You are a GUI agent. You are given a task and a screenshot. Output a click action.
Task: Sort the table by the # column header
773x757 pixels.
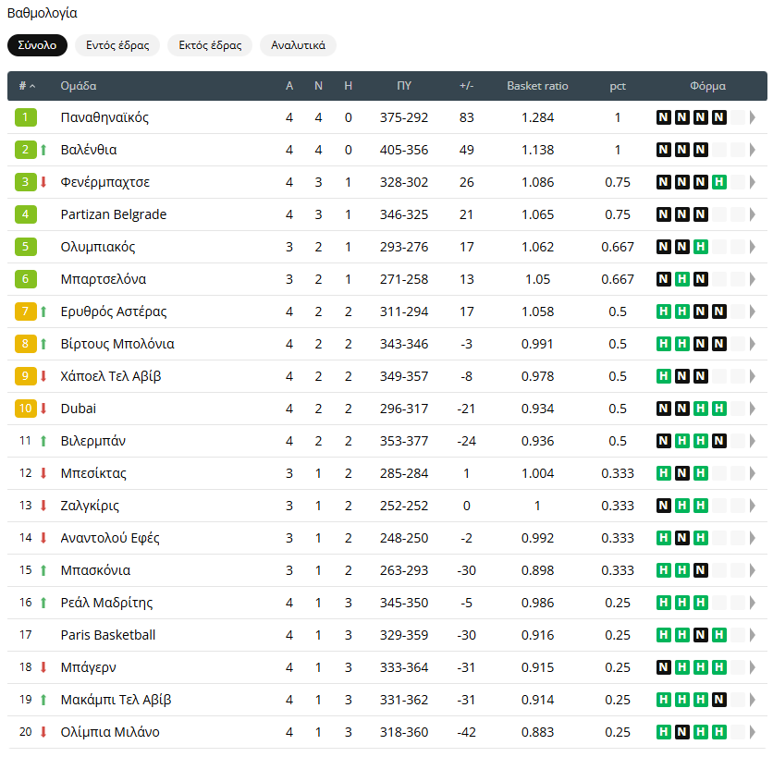(x=27, y=86)
